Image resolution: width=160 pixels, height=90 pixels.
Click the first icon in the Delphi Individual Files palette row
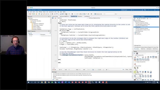point(135,57)
